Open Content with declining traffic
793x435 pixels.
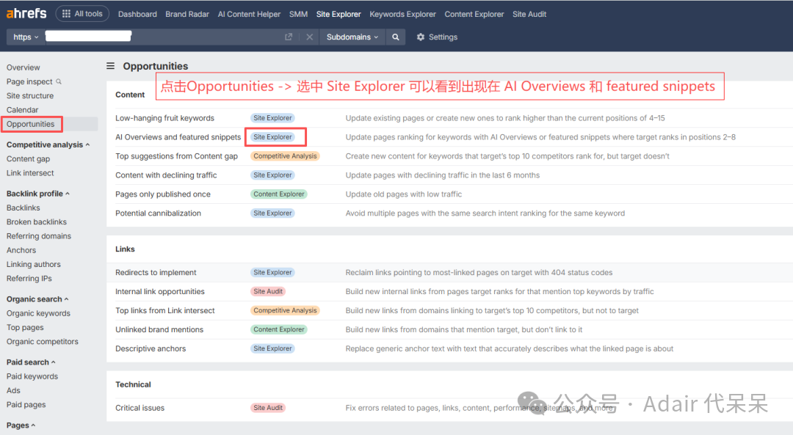coord(166,175)
